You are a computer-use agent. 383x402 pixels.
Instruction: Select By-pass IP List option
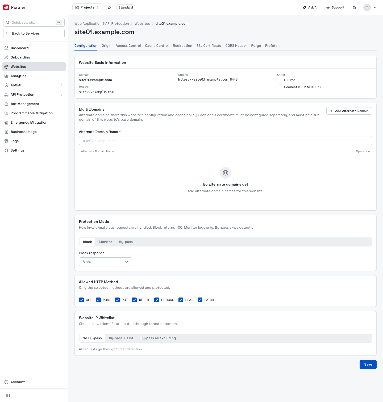[x=121, y=338]
